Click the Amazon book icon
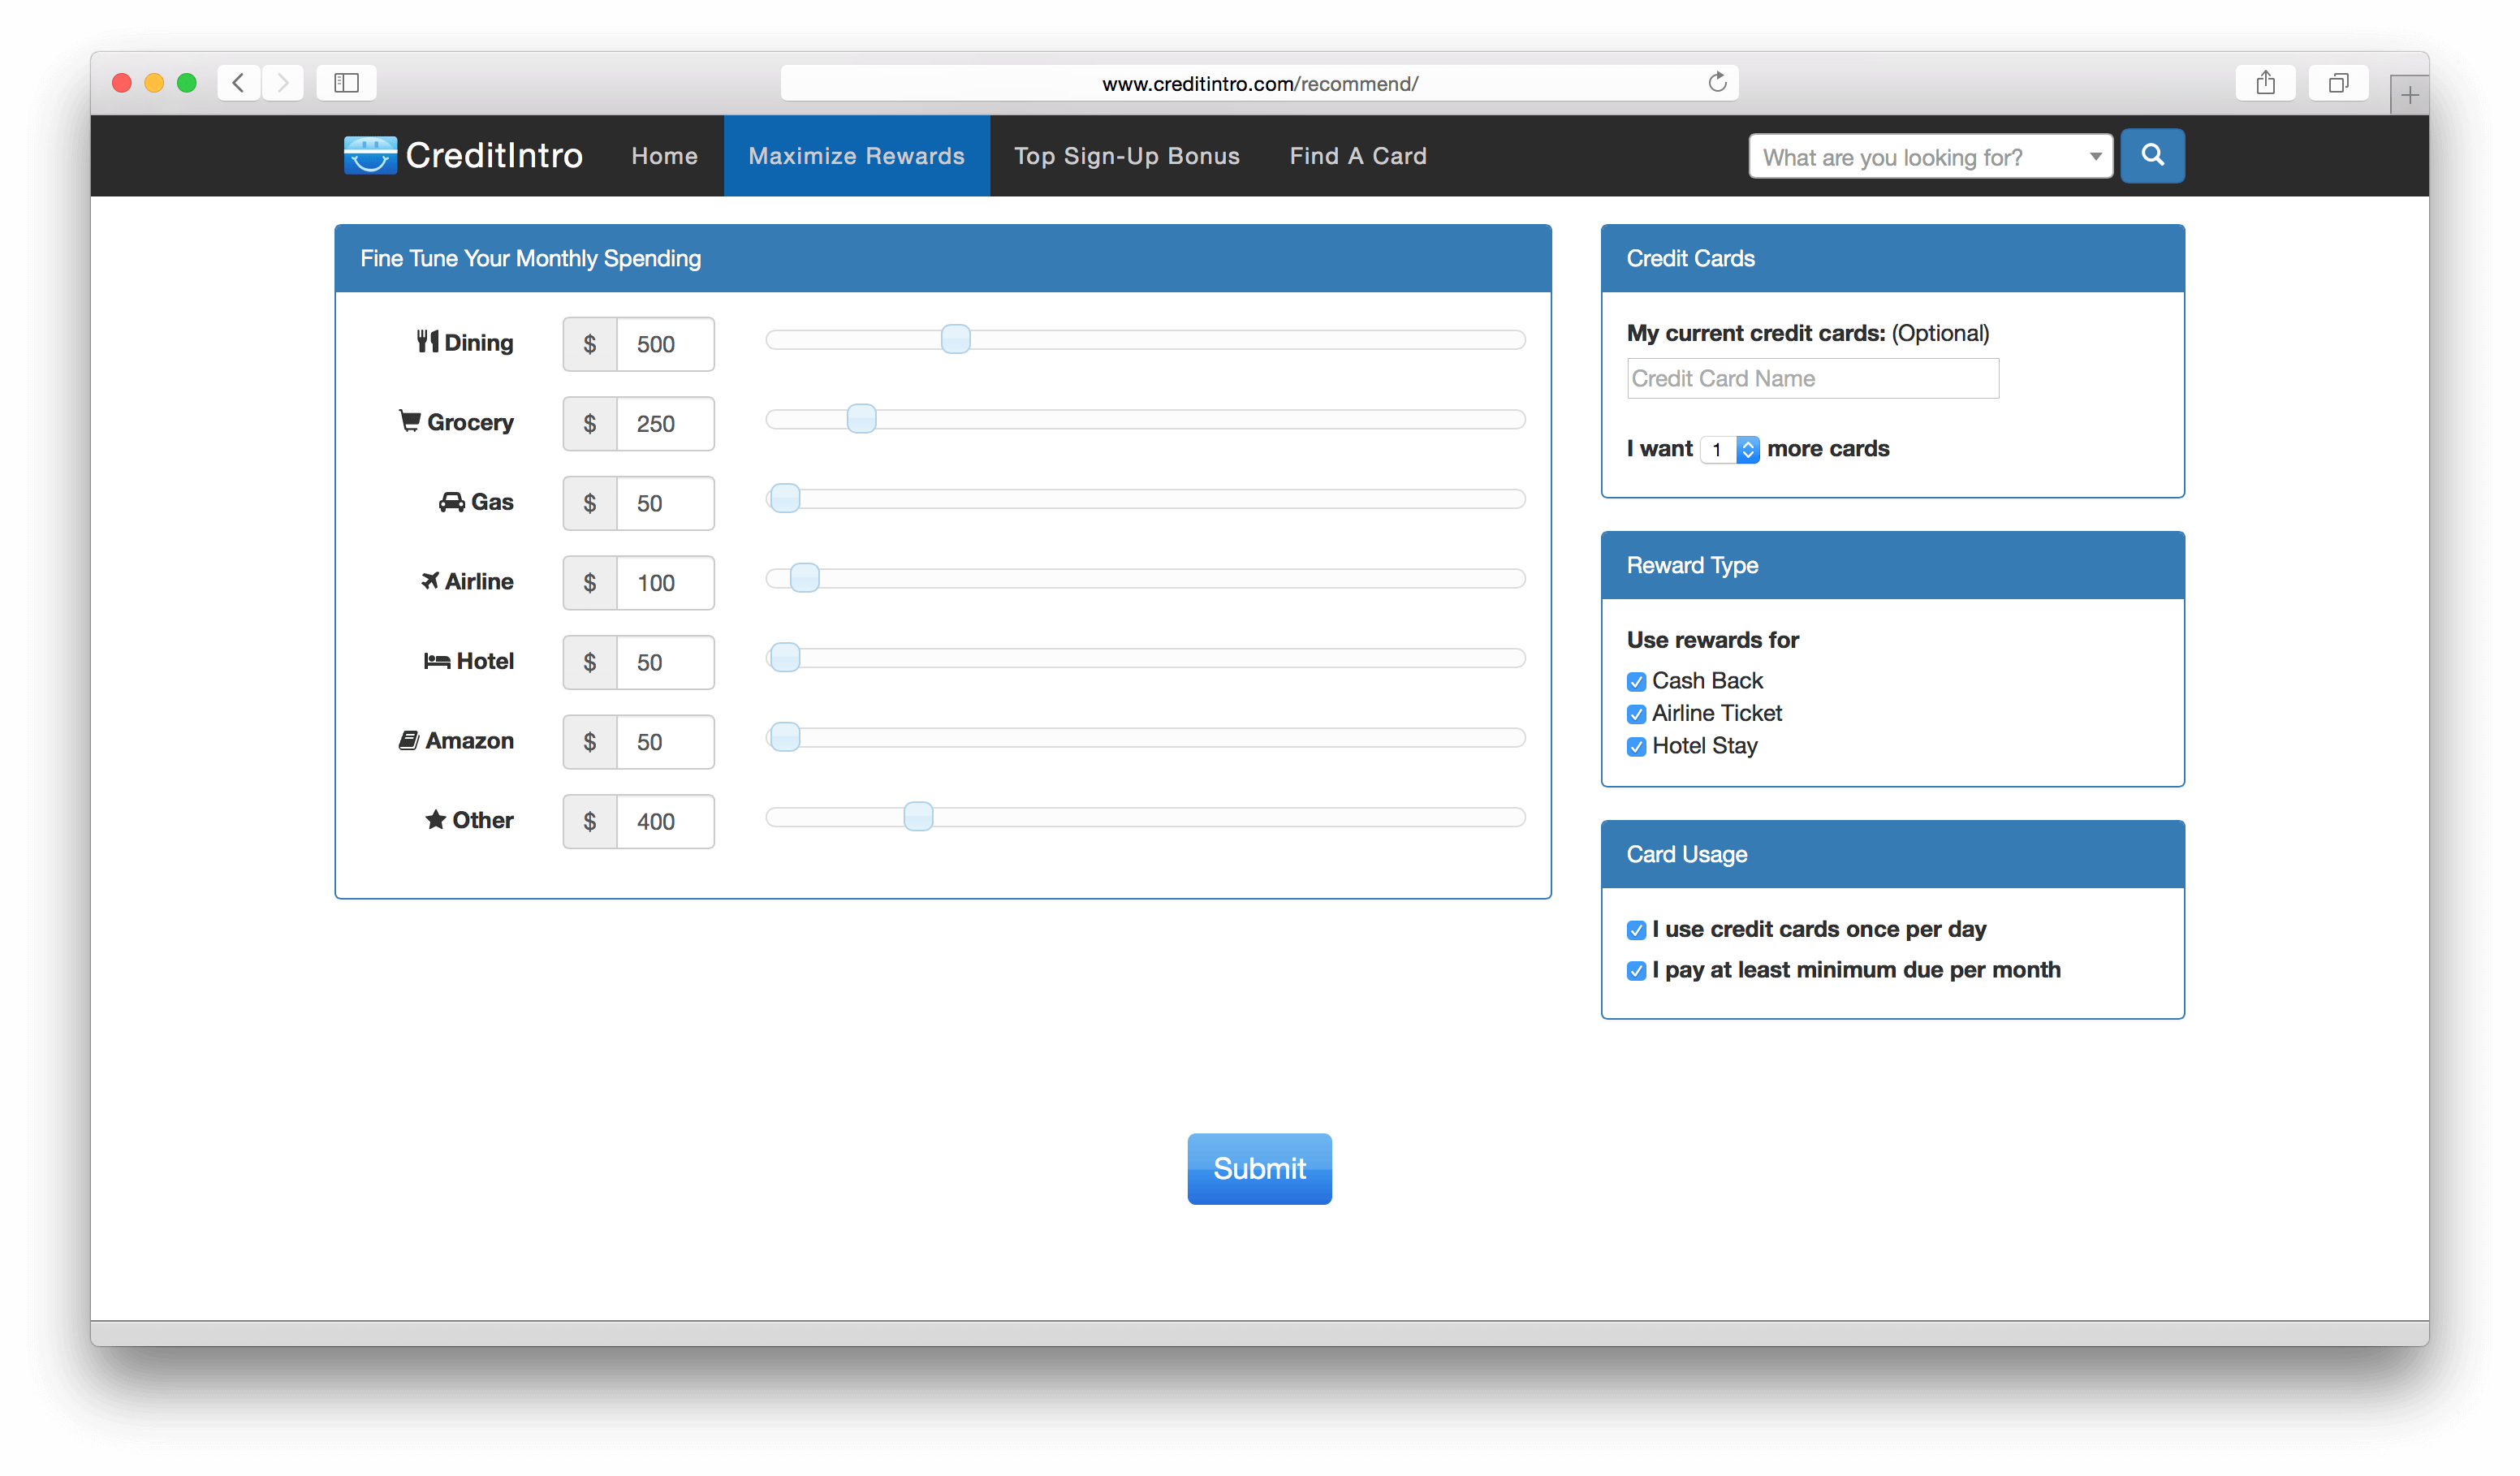The height and width of the screenshot is (1476, 2520). point(408,740)
